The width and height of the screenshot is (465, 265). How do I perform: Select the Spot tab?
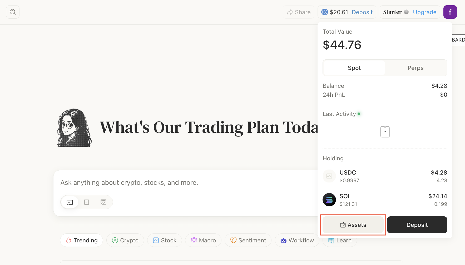354,68
